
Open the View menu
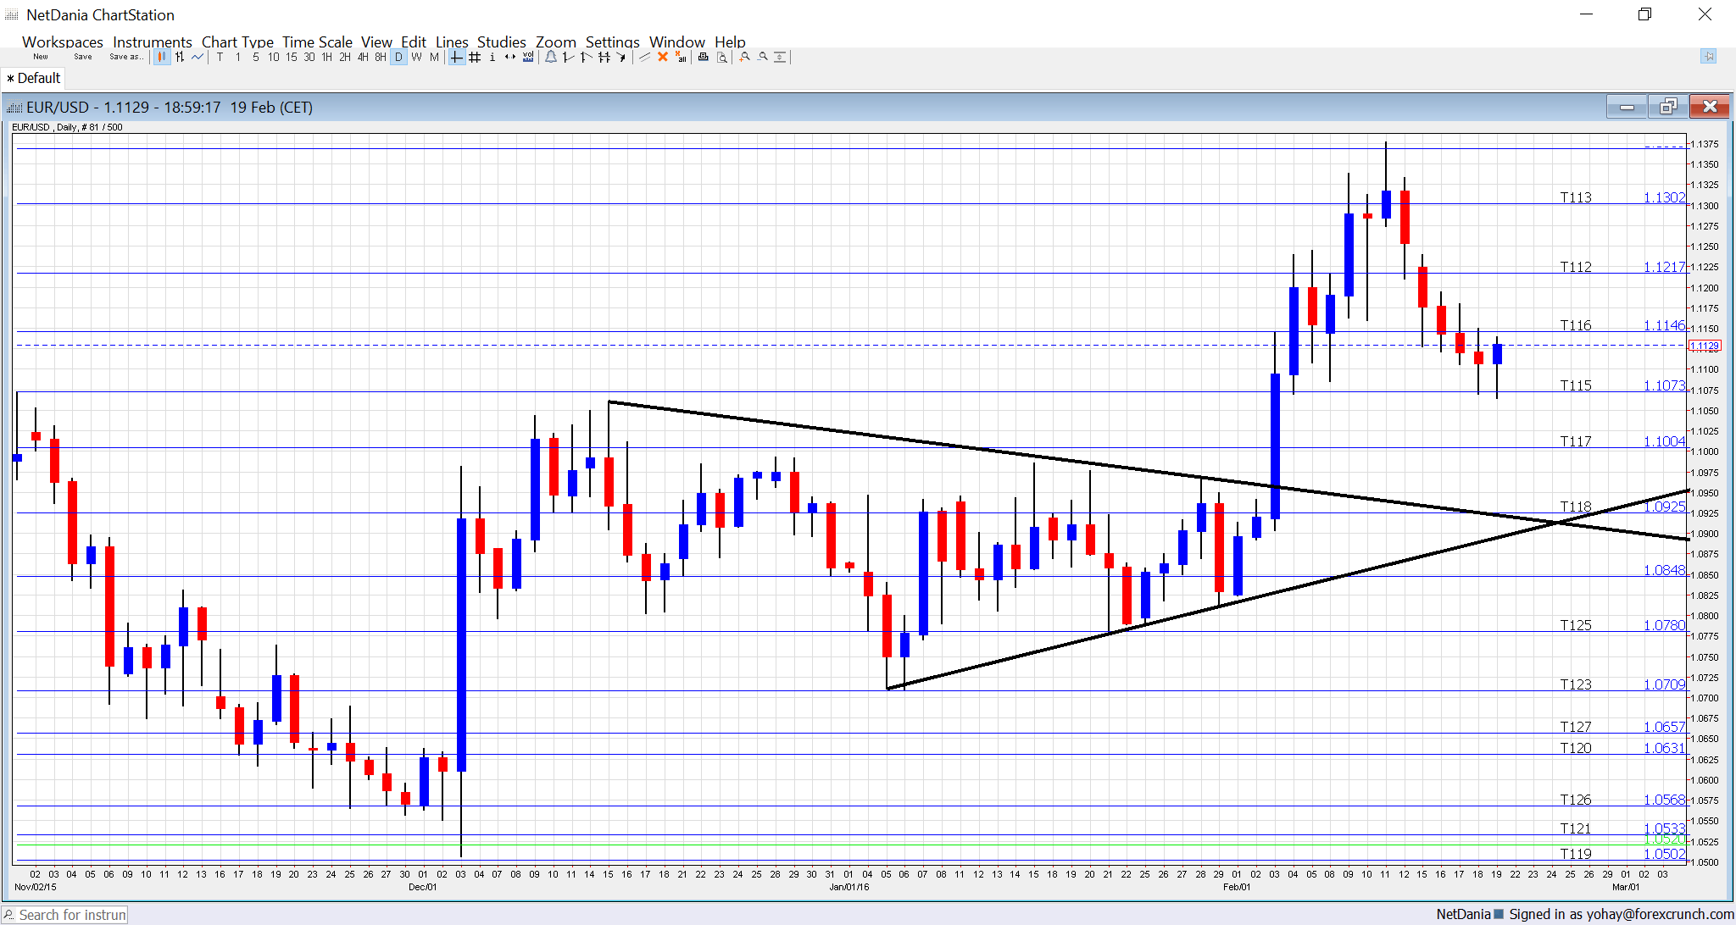pyautogui.click(x=376, y=42)
